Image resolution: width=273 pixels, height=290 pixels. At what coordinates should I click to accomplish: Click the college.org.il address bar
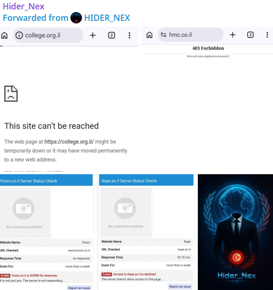[x=48, y=35]
